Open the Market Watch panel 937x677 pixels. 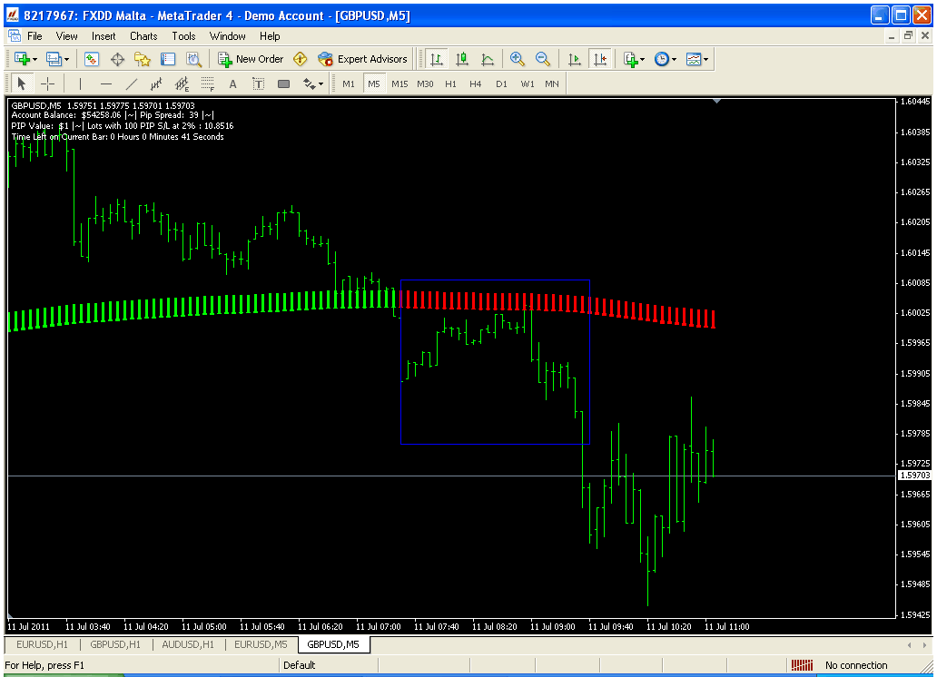click(92, 59)
